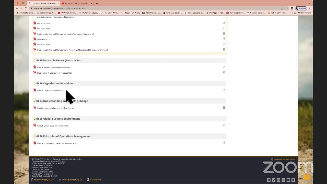The image size is (327, 184).
Task: Open the Text Messaging bookmark
Action: click(x=194, y=13)
